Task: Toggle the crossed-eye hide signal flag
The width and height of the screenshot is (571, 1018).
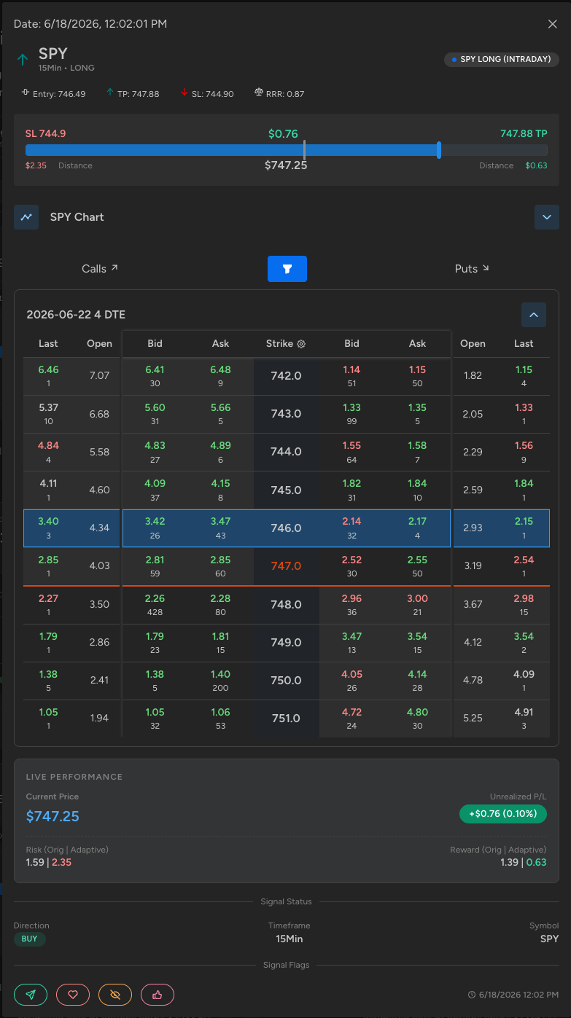Action: pos(115,995)
